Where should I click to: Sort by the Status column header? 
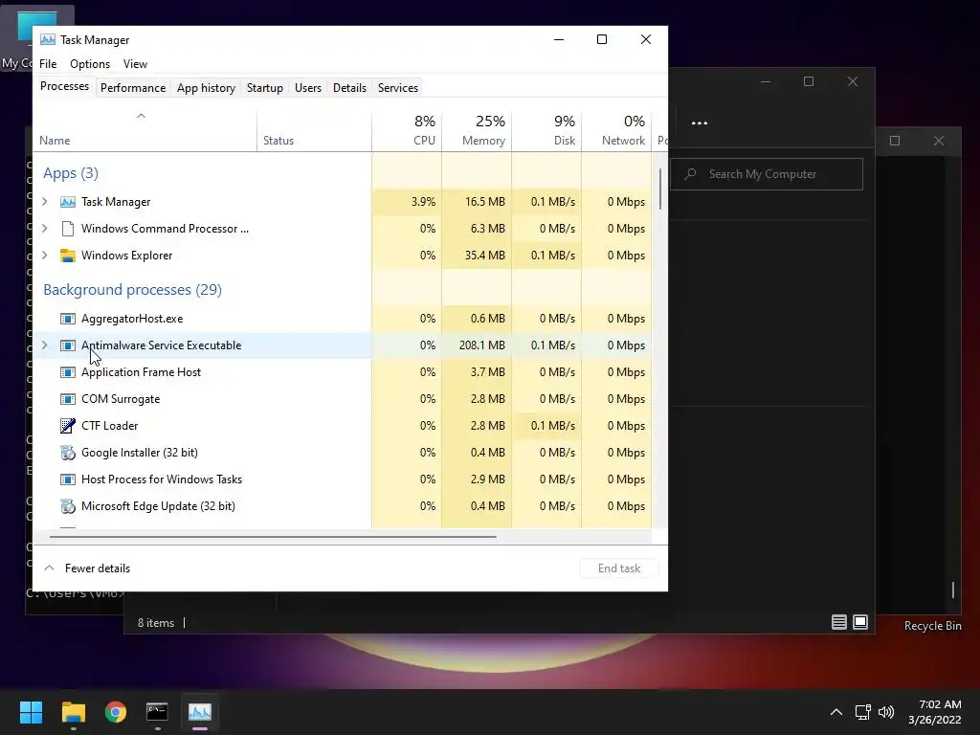click(314, 131)
